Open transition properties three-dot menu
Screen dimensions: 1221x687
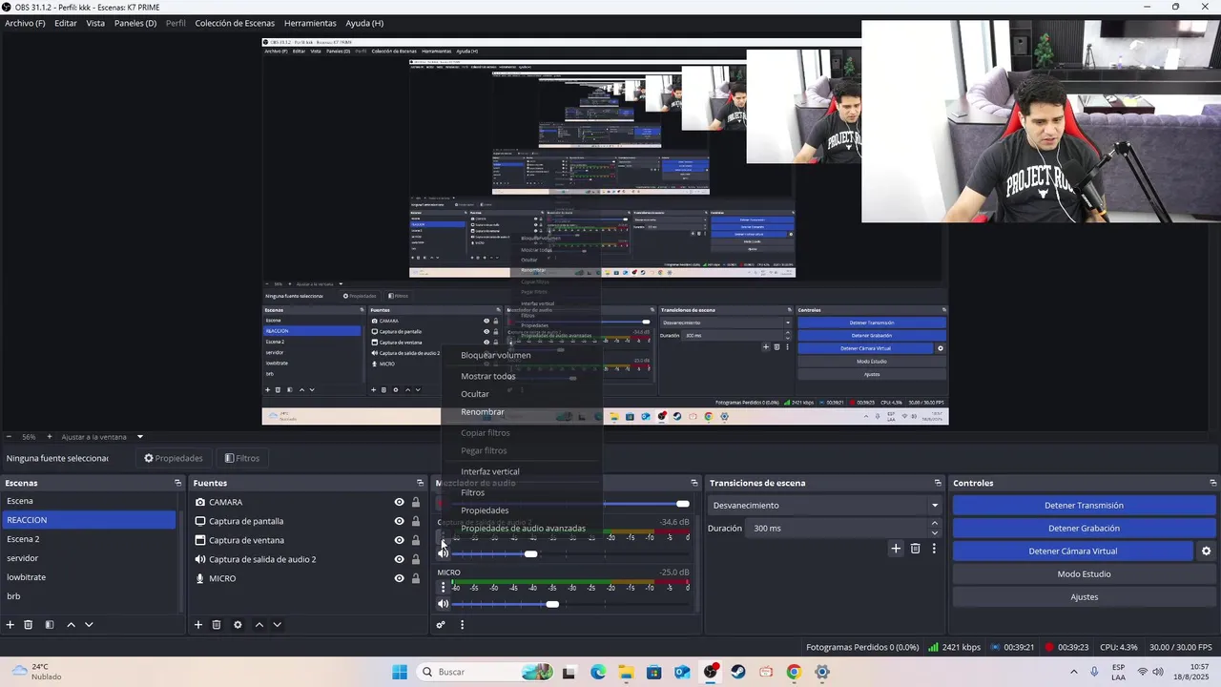pyautogui.click(x=934, y=549)
